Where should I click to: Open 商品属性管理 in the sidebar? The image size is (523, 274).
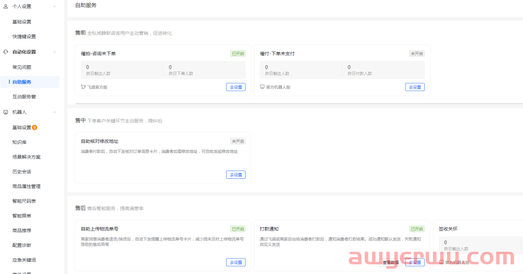(x=26, y=187)
